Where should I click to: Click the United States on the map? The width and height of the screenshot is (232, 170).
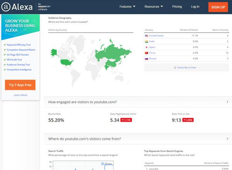[x=66, y=62]
